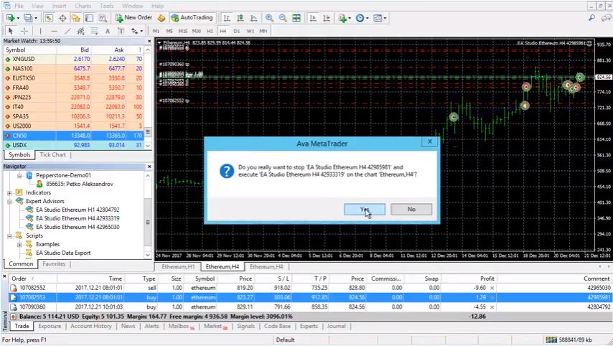Toggle the Market Watch panel icon
Image resolution: width=613 pixels, height=346 pixels.
point(49,18)
